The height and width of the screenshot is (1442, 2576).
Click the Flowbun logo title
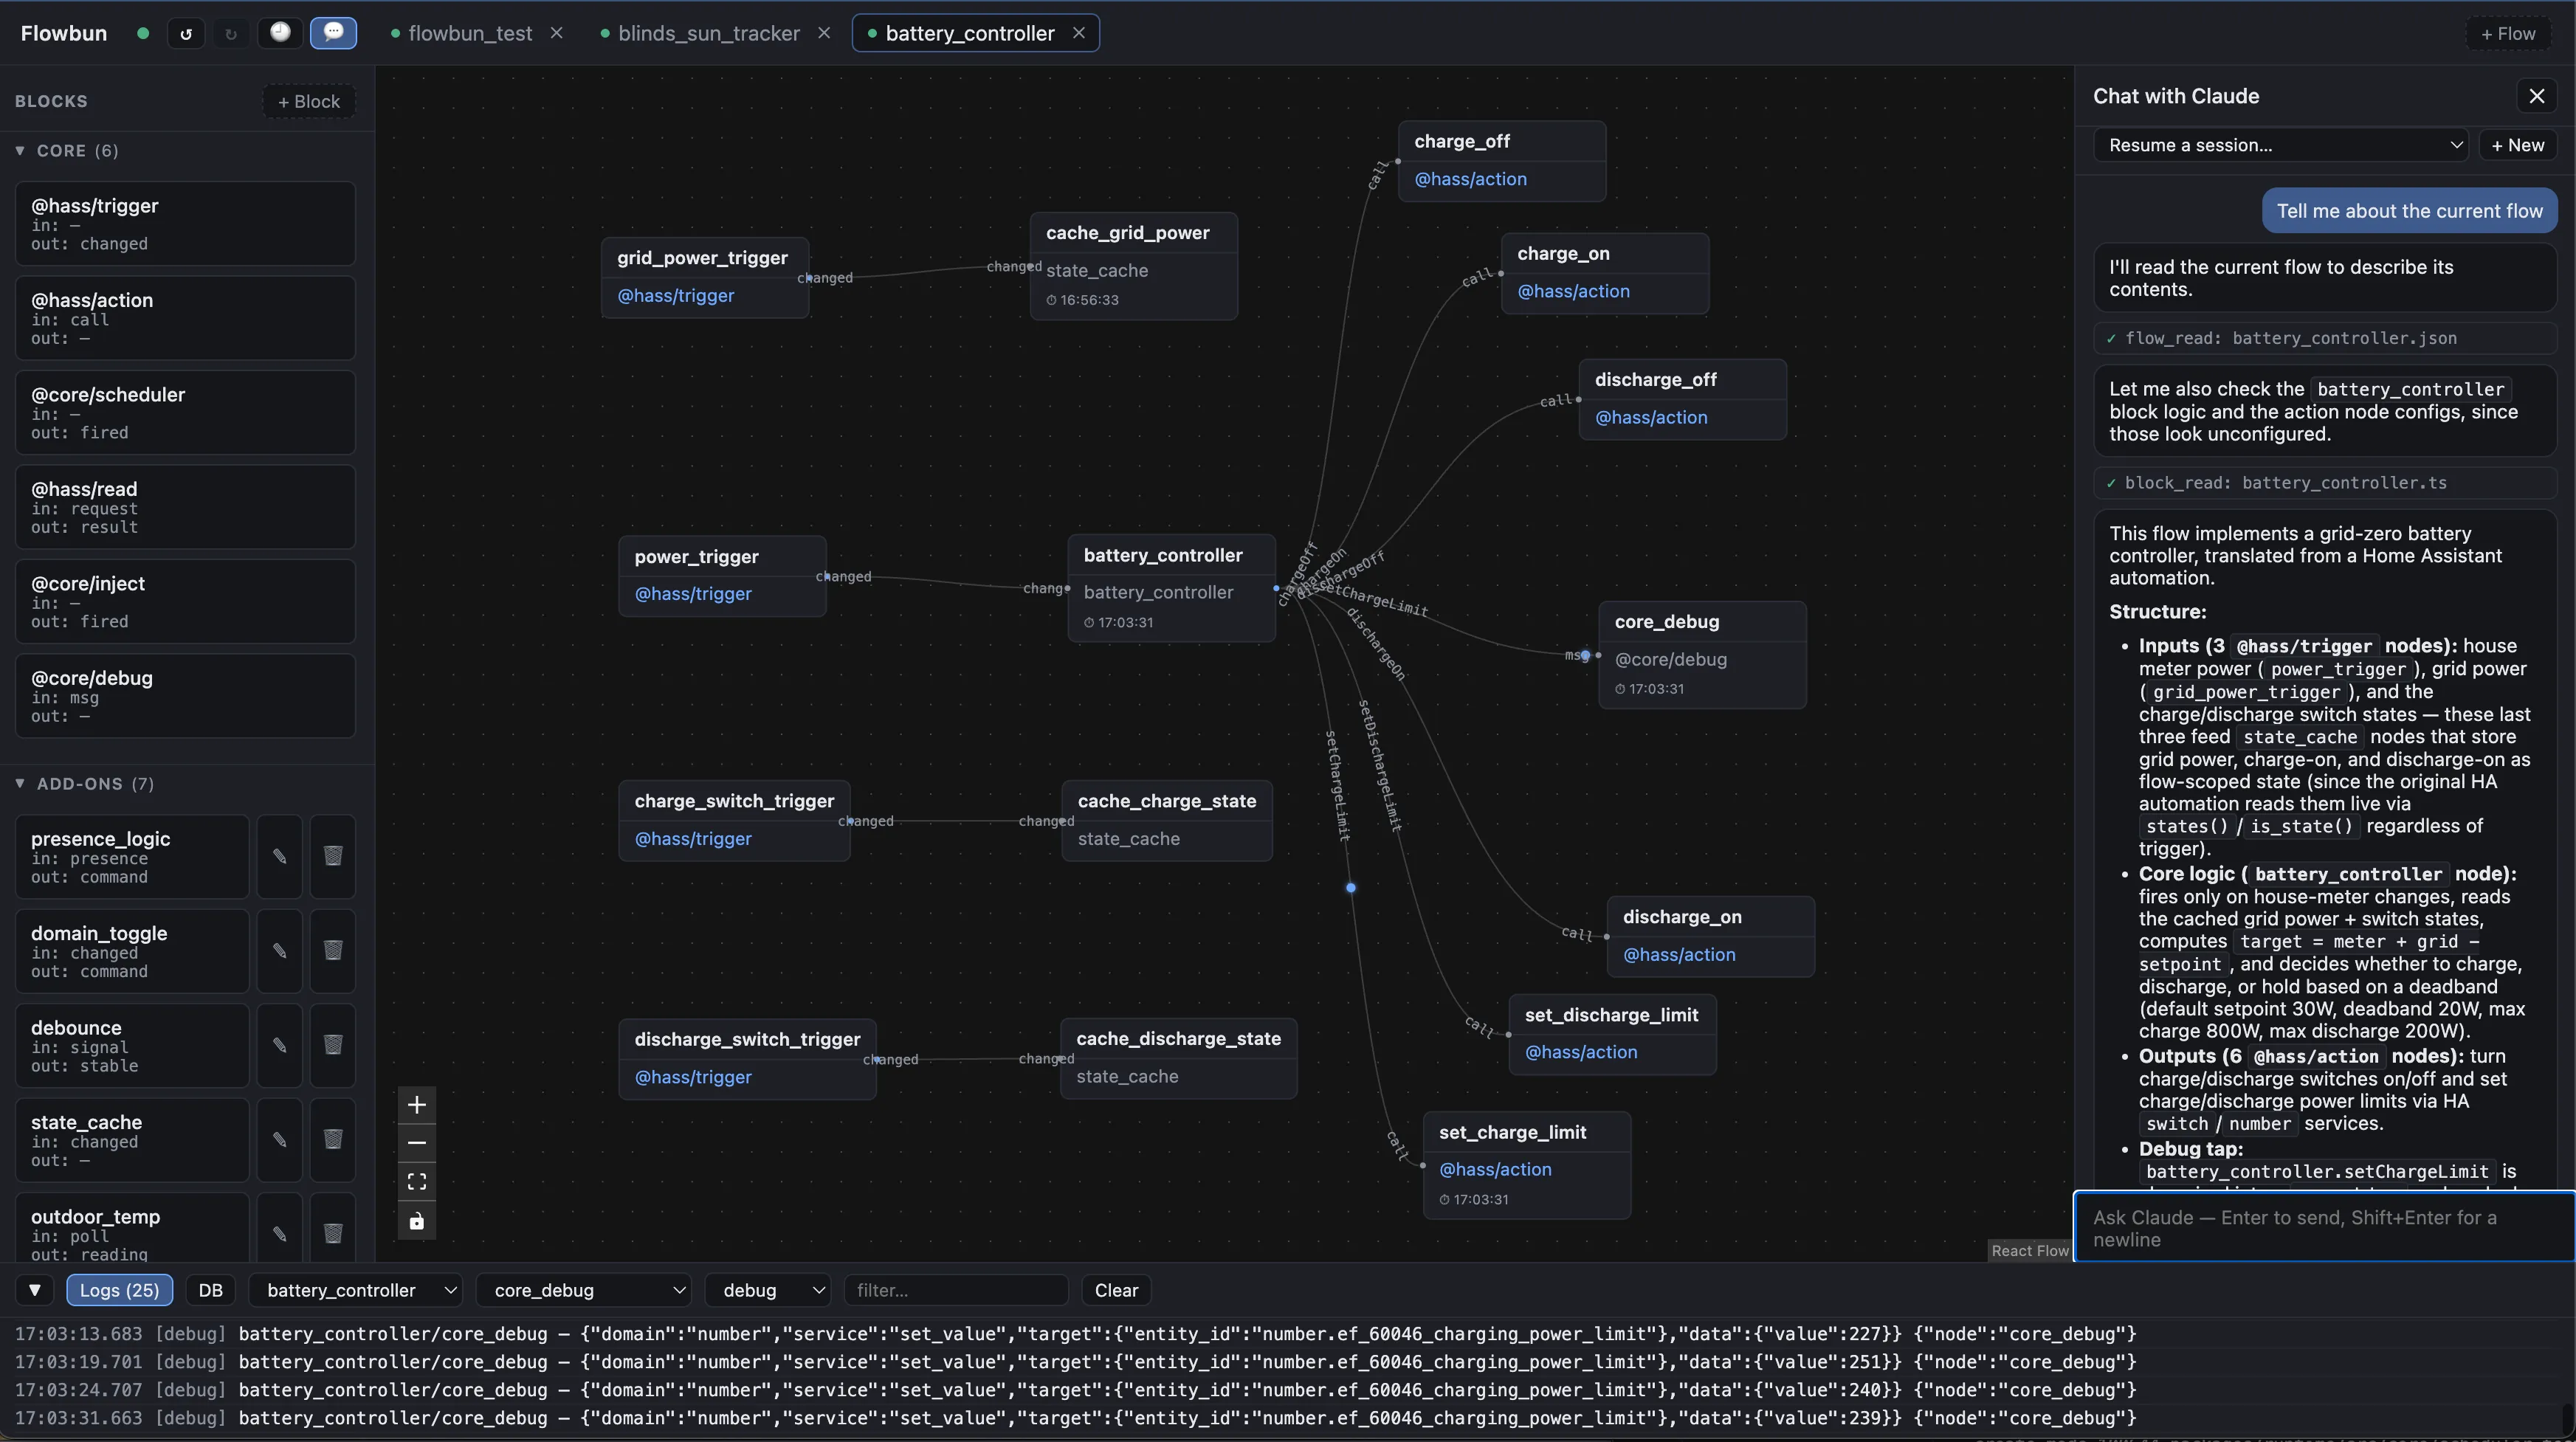pos(64,33)
